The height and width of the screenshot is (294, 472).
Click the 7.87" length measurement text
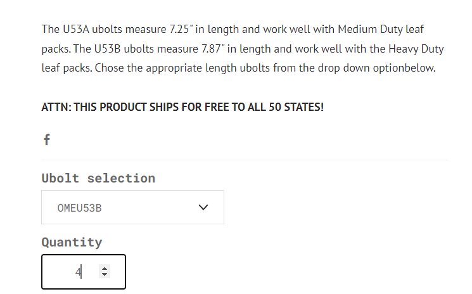[x=213, y=49]
